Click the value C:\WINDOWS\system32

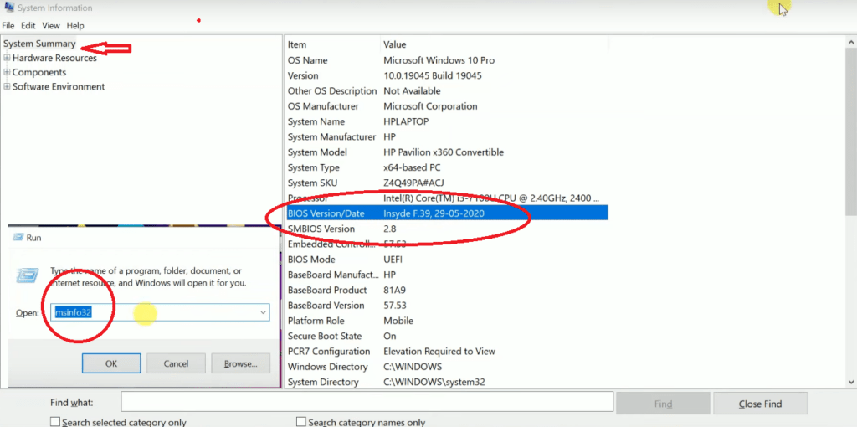(x=434, y=382)
